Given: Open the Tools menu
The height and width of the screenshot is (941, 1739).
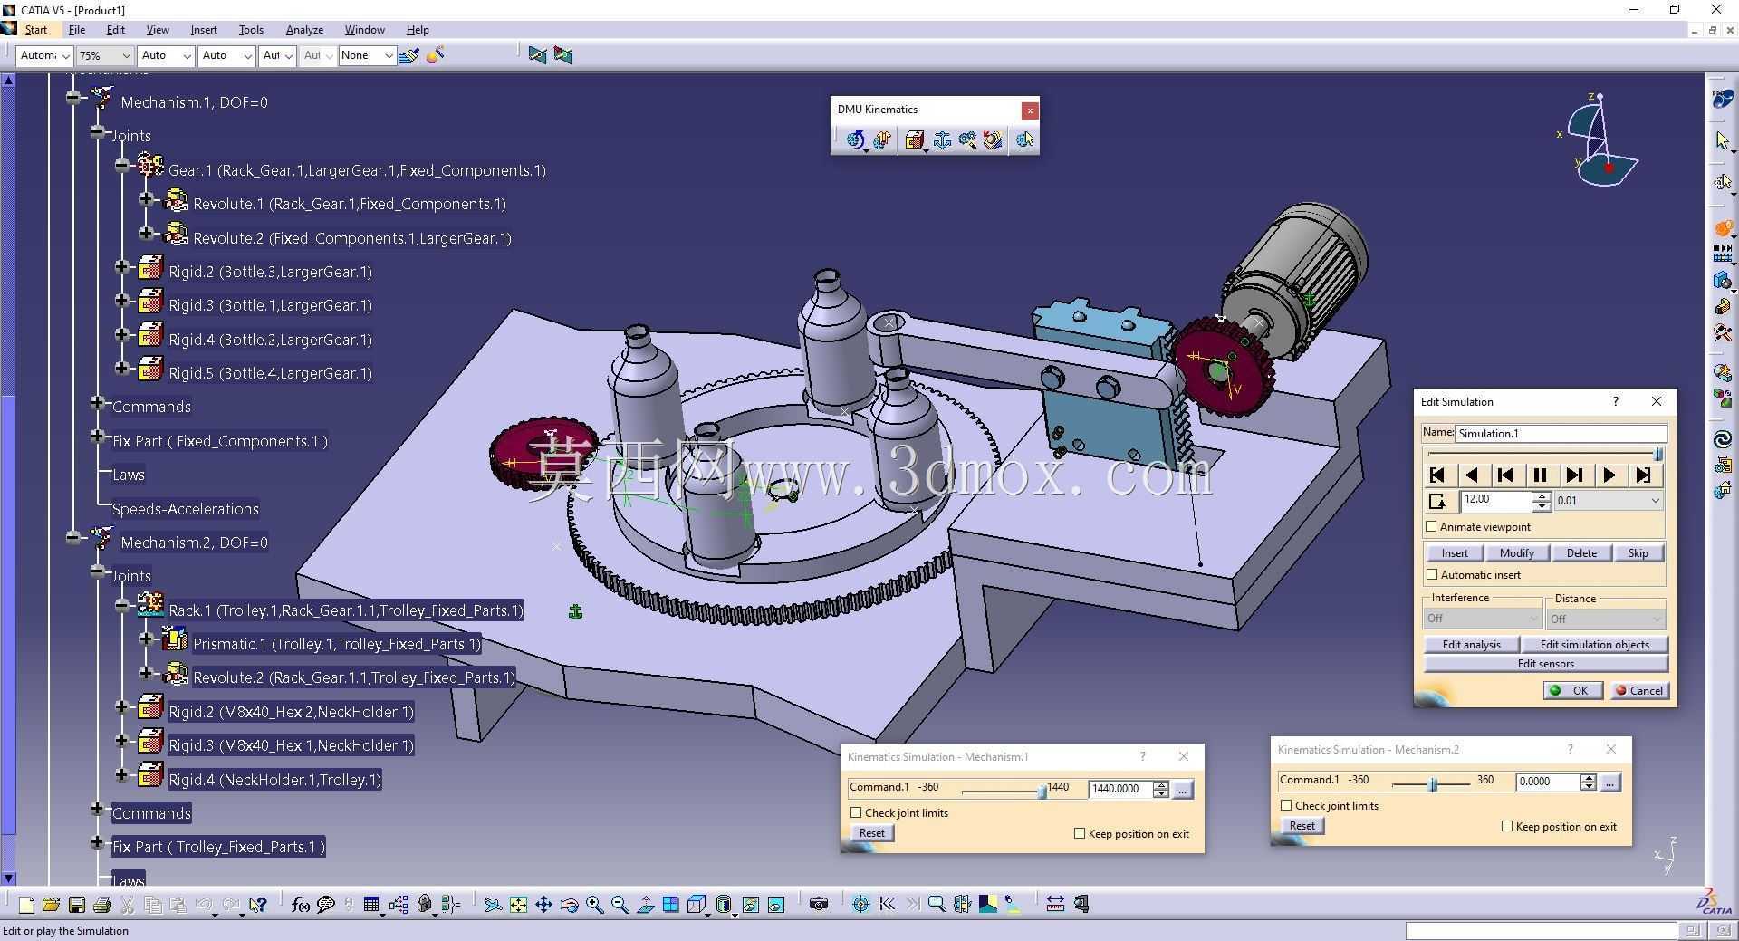Looking at the screenshot, I should coord(251,30).
